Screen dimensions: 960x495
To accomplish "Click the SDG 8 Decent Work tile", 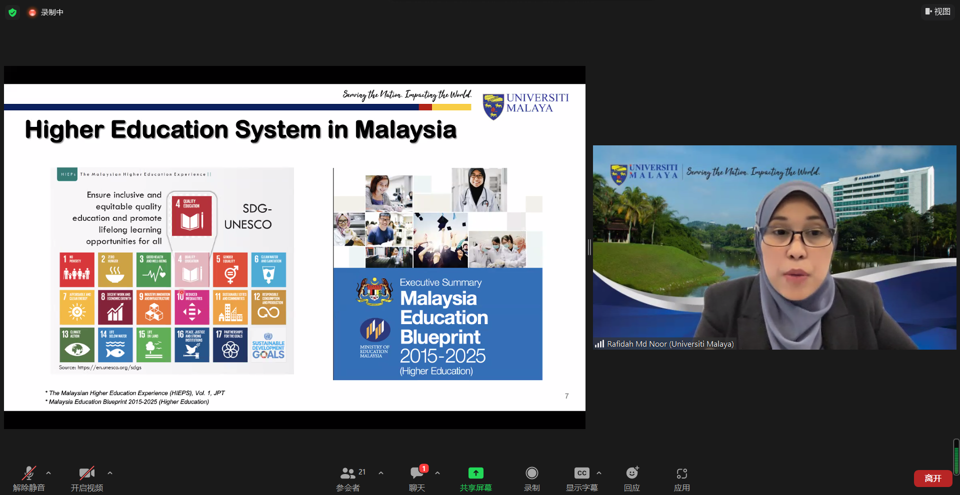I will pos(115,307).
